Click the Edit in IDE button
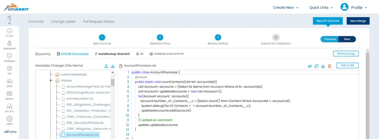 point(347,65)
